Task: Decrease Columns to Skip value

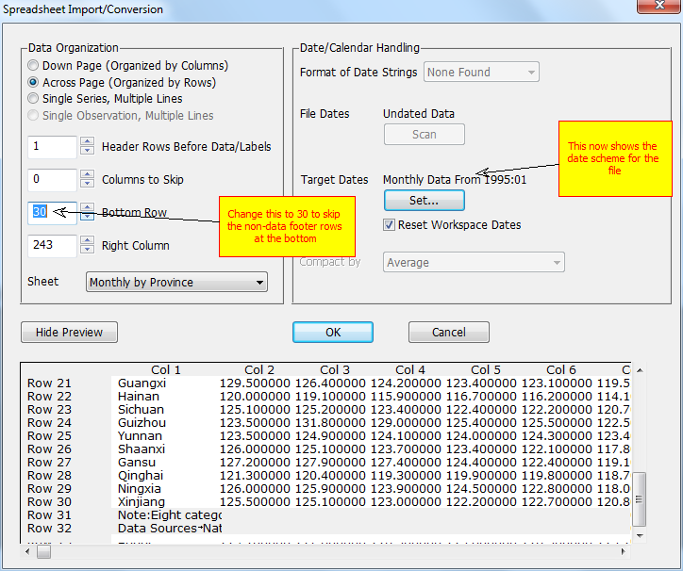Action: point(87,185)
